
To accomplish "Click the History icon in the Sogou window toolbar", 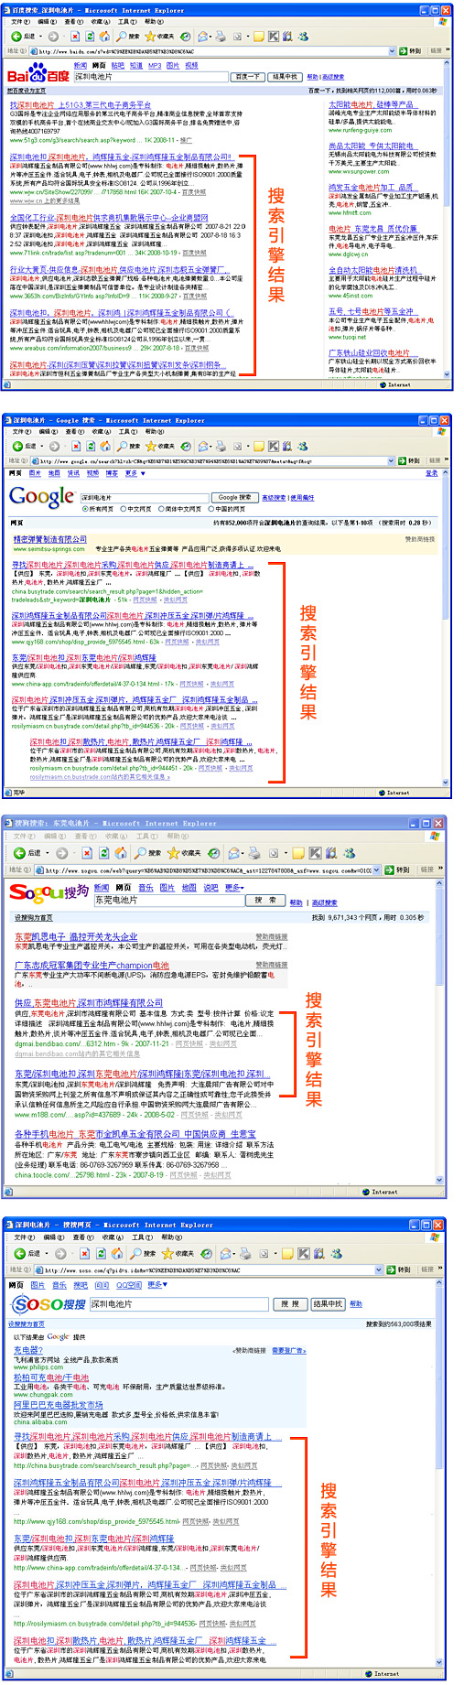I will coord(211,852).
